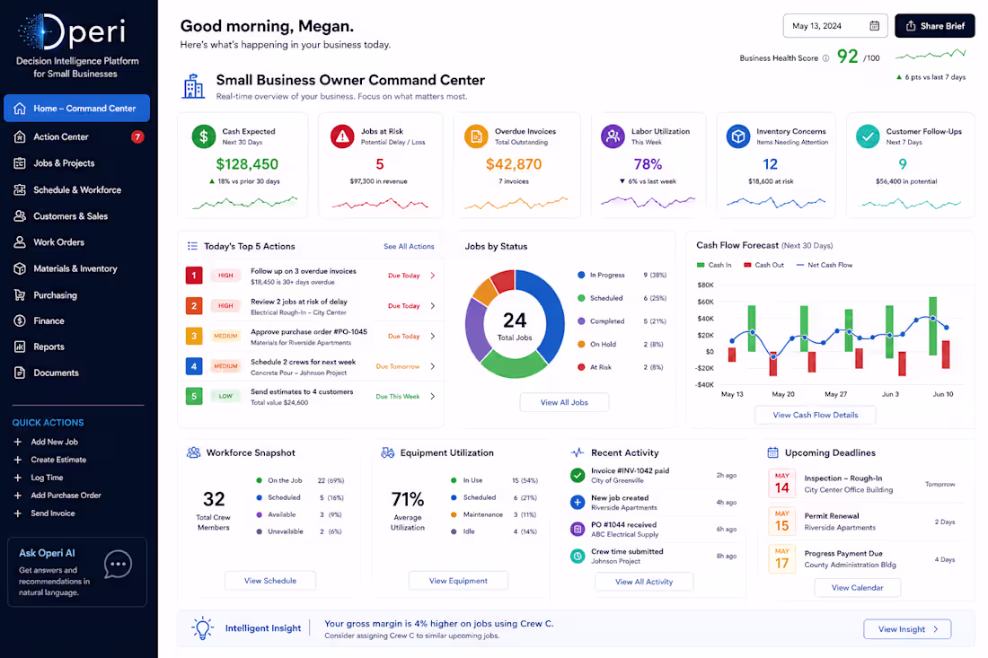Image resolution: width=988 pixels, height=658 pixels.
Task: Toggle Cash Out legend swatch
Action: tap(747, 265)
